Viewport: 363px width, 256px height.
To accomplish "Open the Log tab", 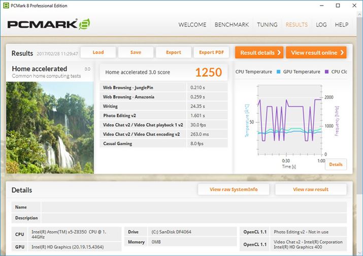I will pyautogui.click(x=321, y=24).
